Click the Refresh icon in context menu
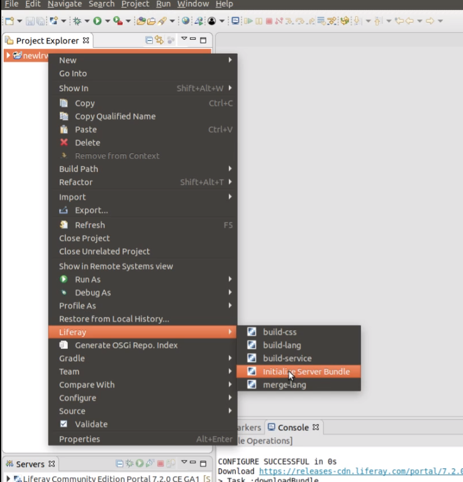Viewport: 463px width, 482px height. tap(64, 225)
